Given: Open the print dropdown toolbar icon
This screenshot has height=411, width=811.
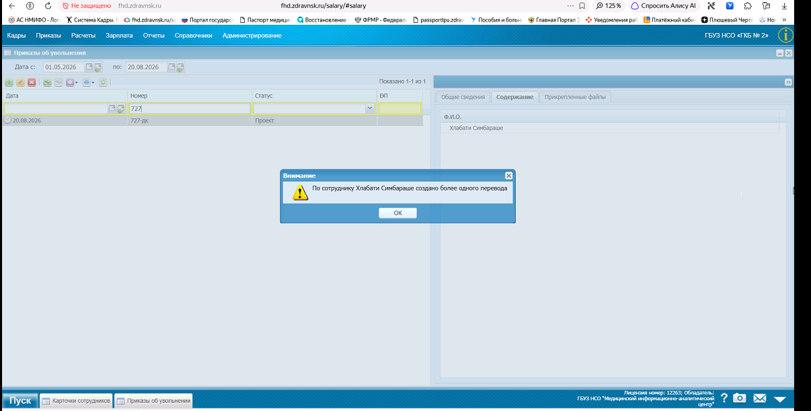Looking at the screenshot, I should 89,82.
